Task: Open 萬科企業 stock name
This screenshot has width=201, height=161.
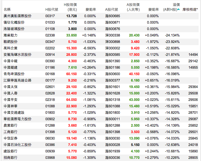Action: (x=10, y=48)
